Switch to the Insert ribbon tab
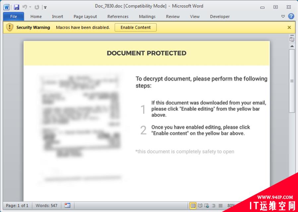The image size is (298, 212). (57, 17)
